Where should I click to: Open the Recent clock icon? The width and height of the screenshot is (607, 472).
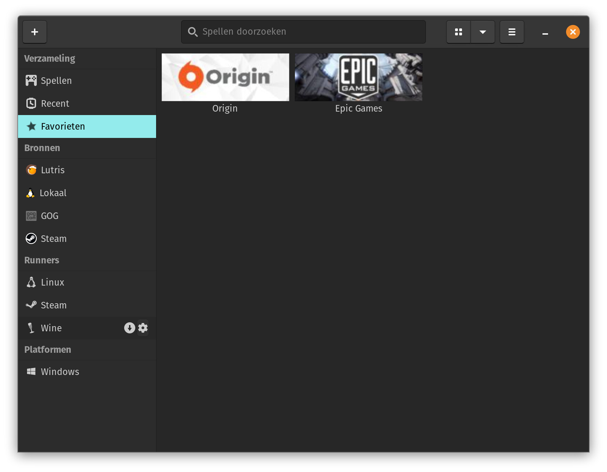(31, 103)
